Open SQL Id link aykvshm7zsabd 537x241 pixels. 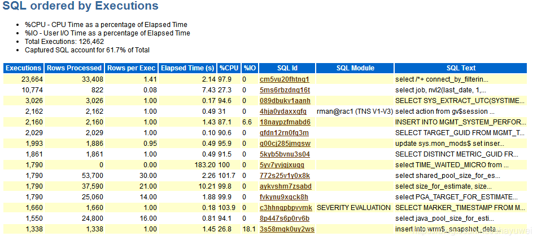point(286,186)
